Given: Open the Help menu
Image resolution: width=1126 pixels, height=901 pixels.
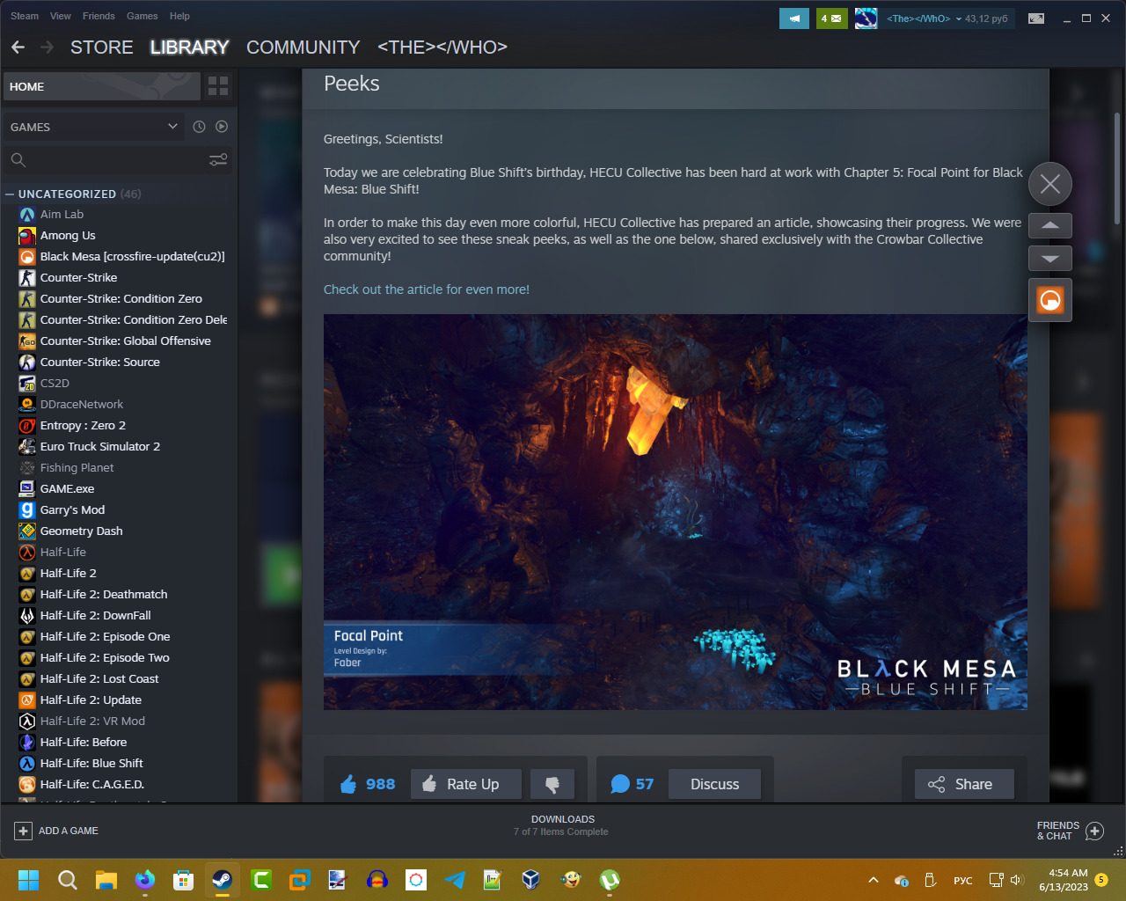Looking at the screenshot, I should pyautogui.click(x=179, y=16).
